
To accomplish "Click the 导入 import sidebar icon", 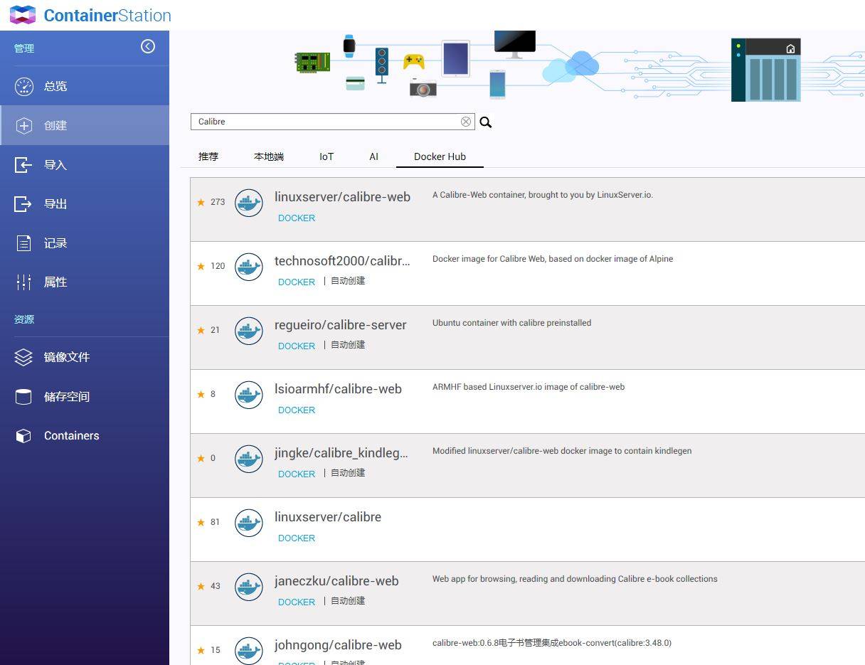I will 23,165.
